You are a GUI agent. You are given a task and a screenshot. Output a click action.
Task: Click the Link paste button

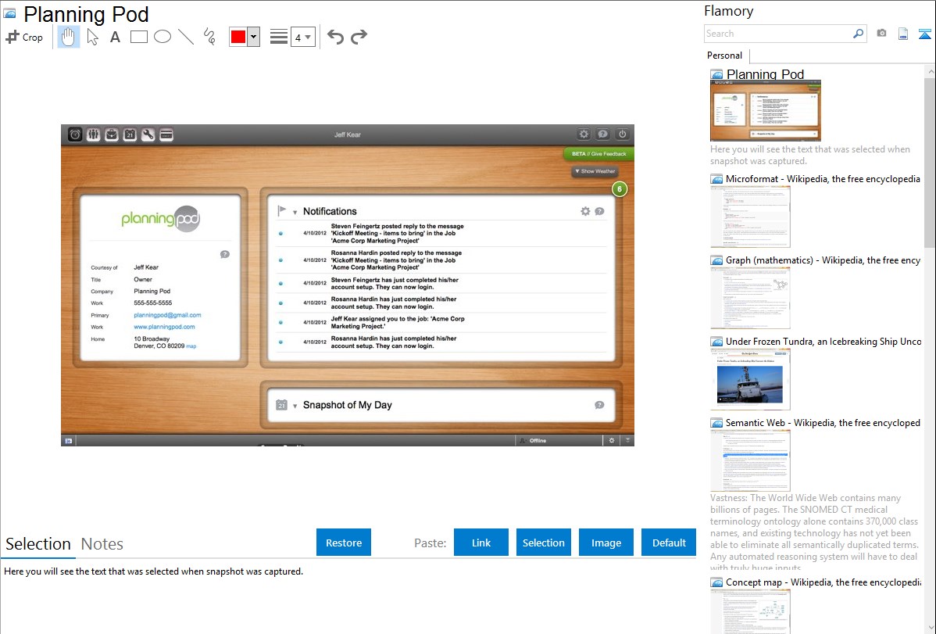481,543
